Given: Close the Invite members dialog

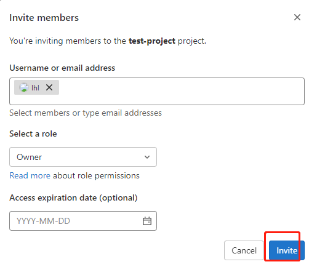Looking at the screenshot, I should click(297, 17).
